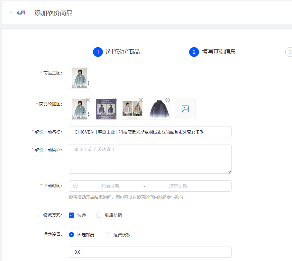Open the fourth carousel image of dark puffer jacket
The image size is (292, 261).
tap(159, 109)
